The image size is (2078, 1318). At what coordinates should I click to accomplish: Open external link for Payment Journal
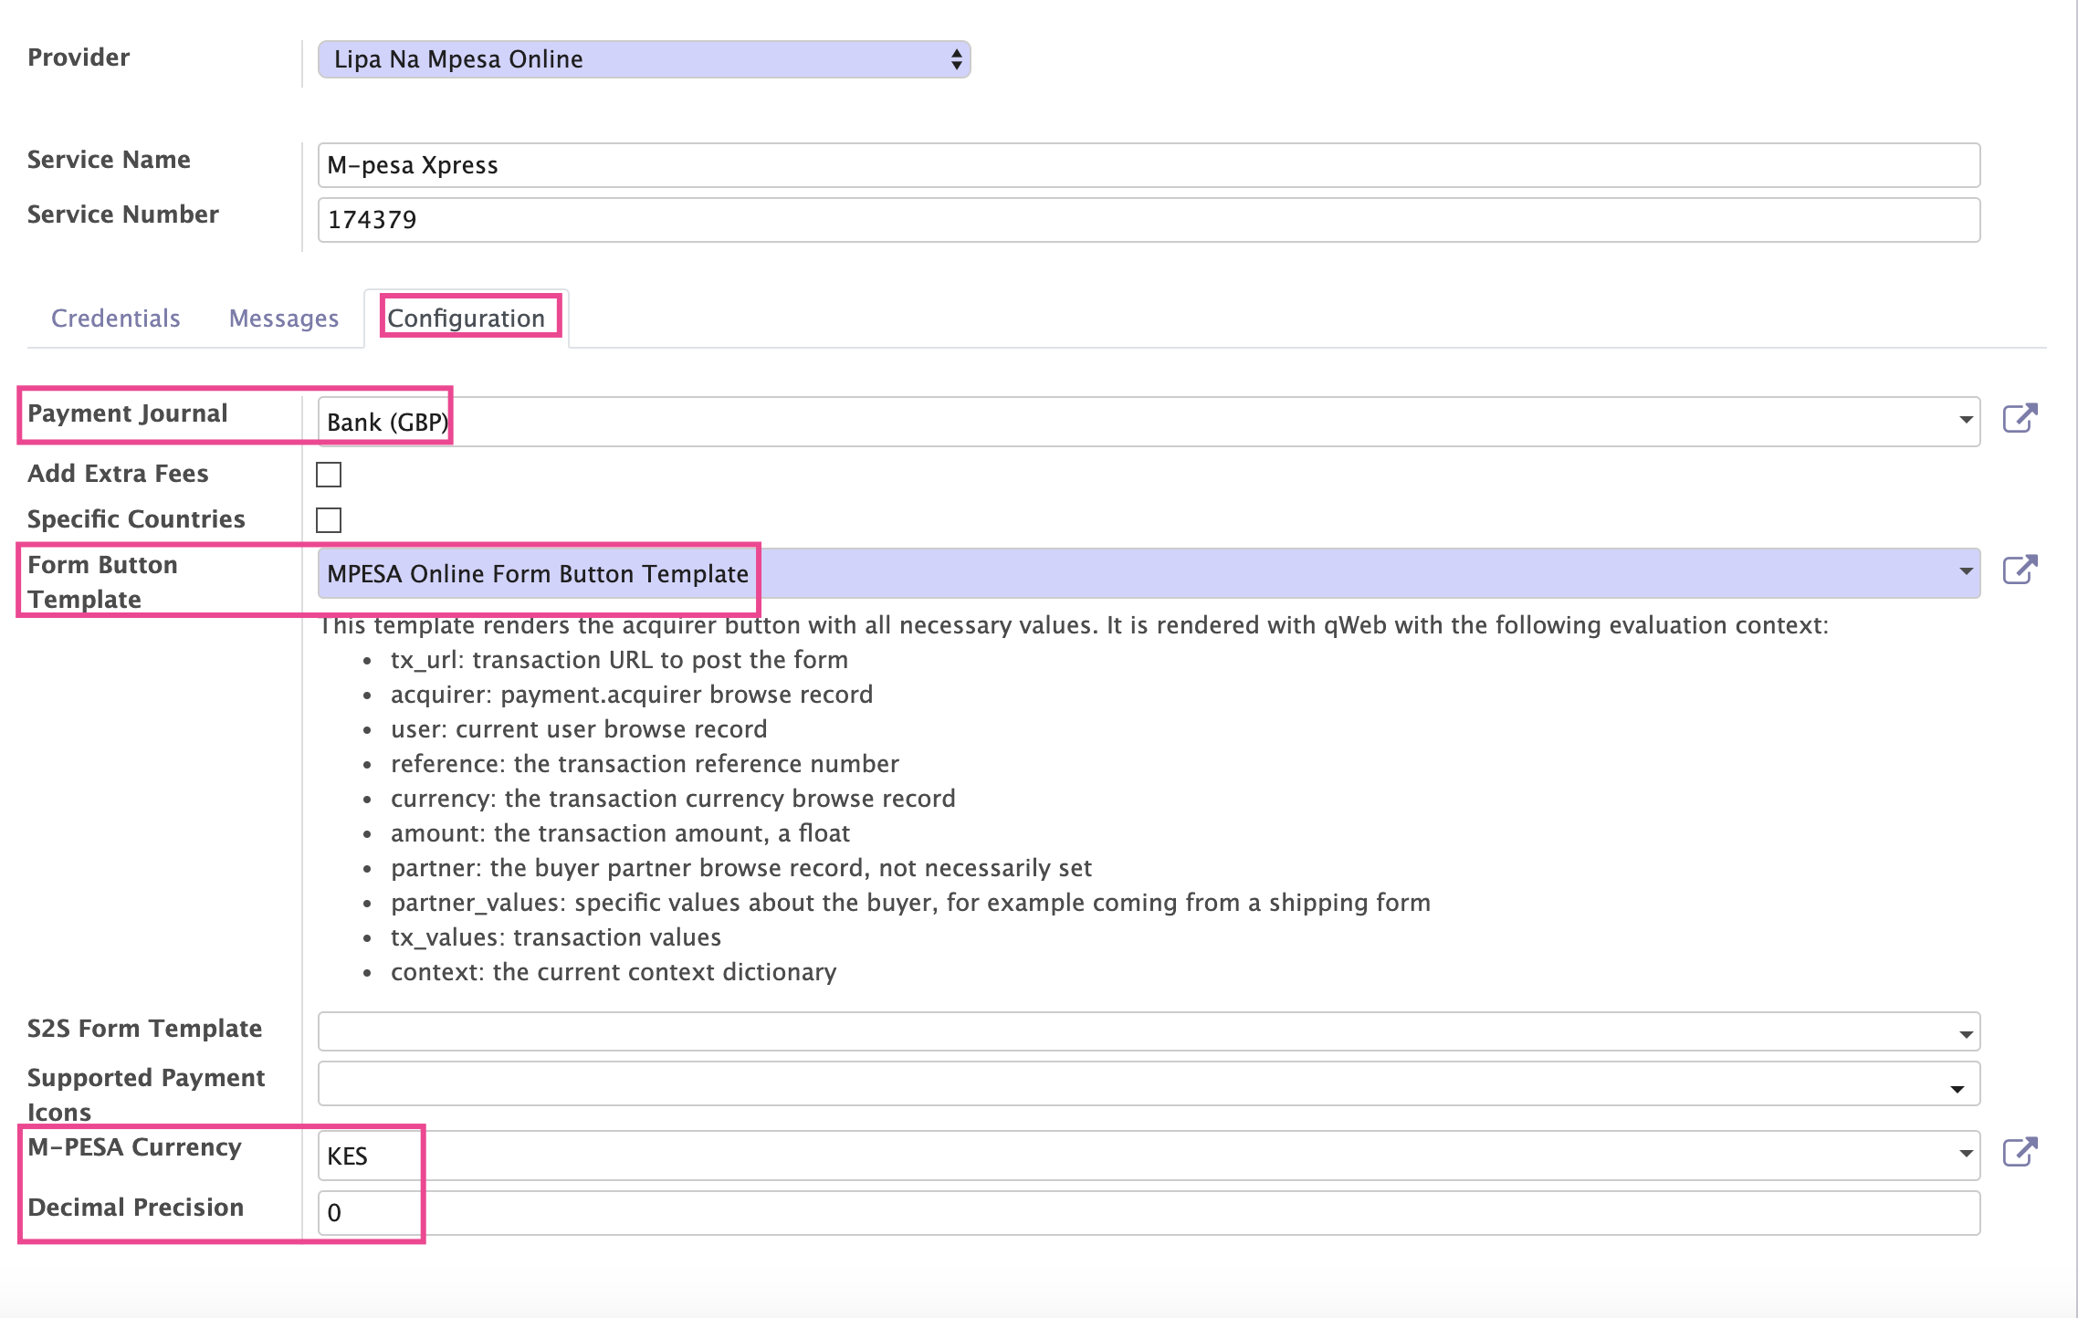pyautogui.click(x=2020, y=419)
